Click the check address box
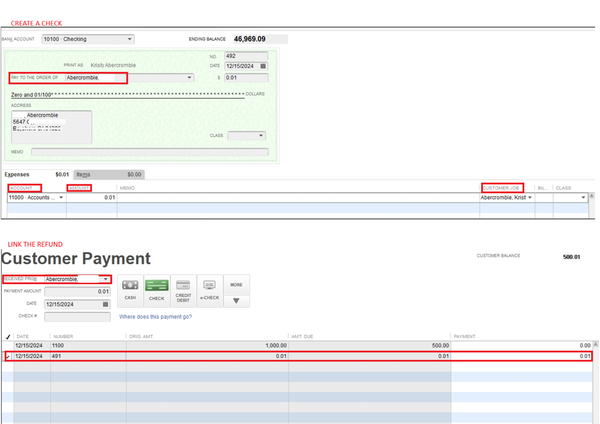 pos(52,127)
